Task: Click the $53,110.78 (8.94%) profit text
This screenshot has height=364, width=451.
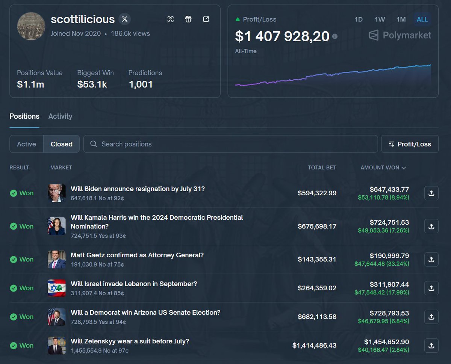Action: click(x=384, y=197)
